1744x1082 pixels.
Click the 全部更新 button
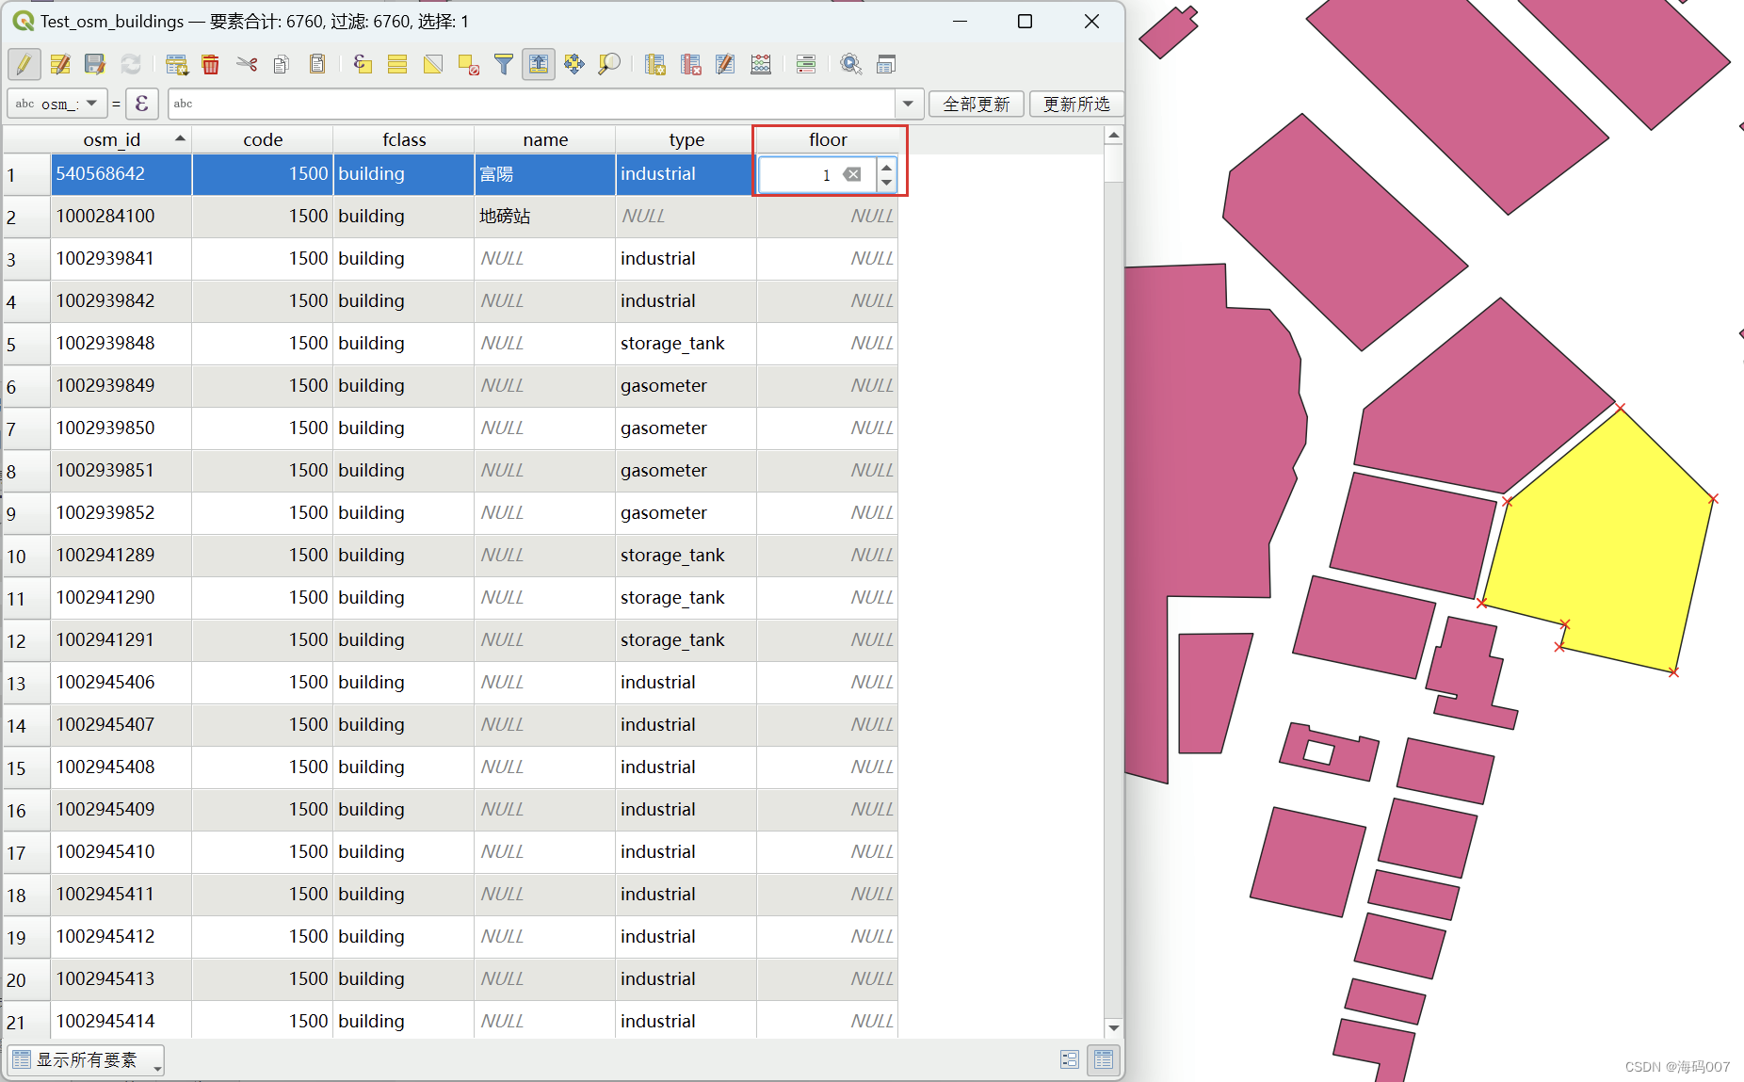[977, 104]
